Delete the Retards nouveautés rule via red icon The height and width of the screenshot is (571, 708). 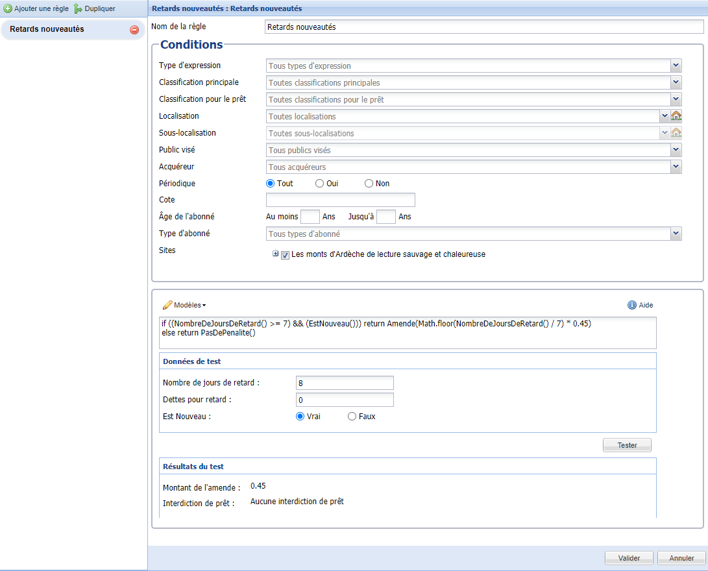tap(134, 30)
